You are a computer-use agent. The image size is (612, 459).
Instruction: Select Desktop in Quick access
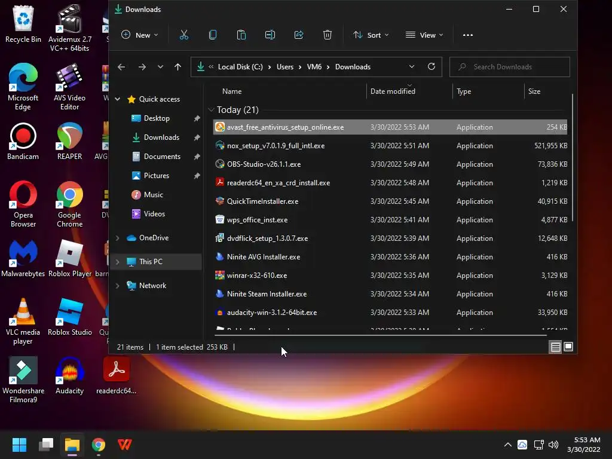157,118
